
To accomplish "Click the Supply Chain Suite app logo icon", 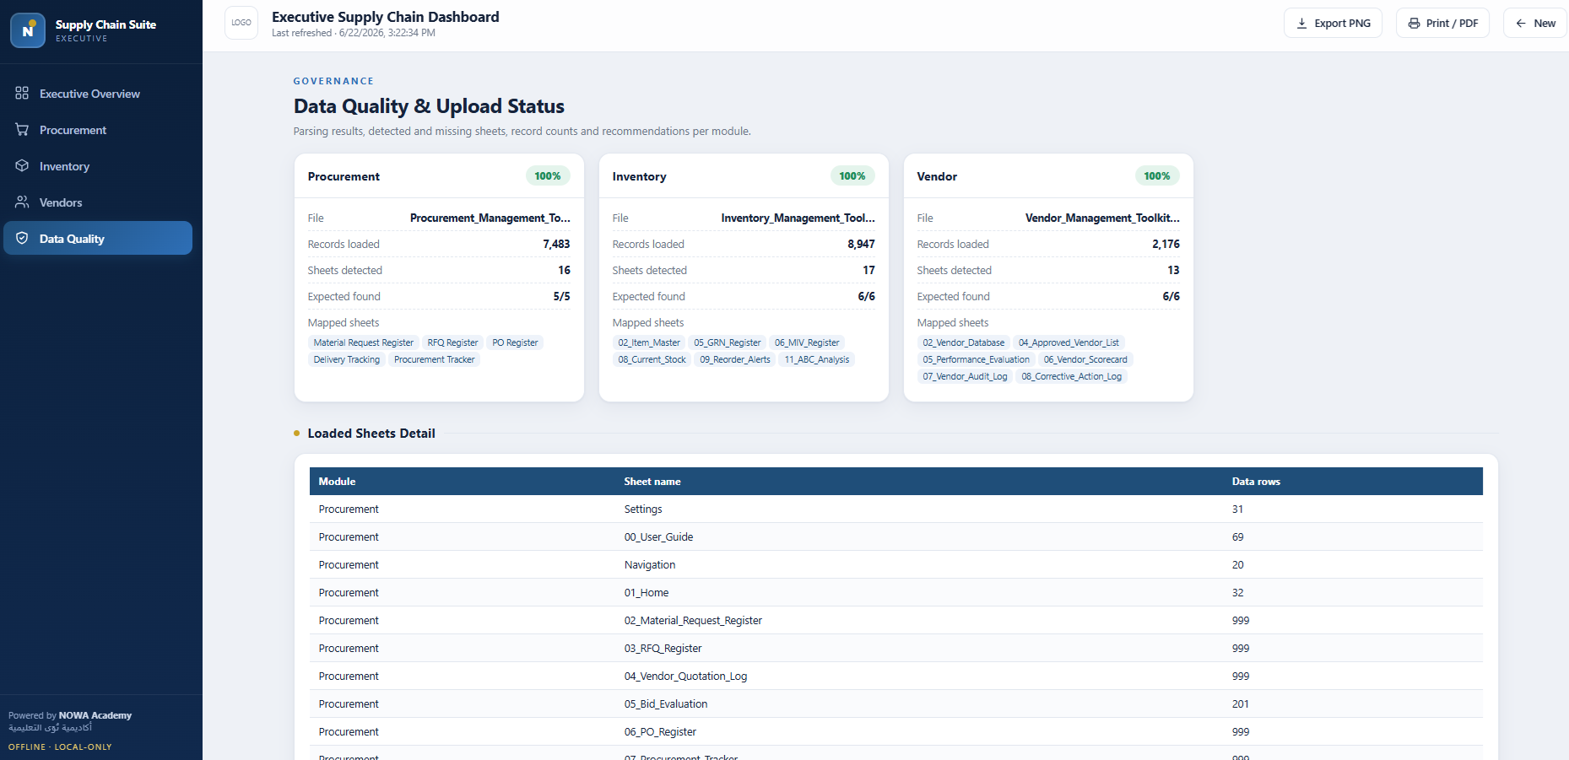I will point(28,30).
